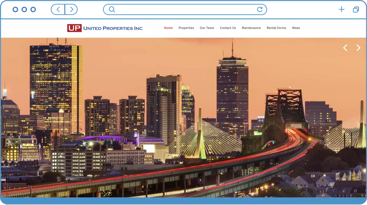The width and height of the screenshot is (367, 205).
Task: Click icon at left end of address bar
Action: pos(109,9)
